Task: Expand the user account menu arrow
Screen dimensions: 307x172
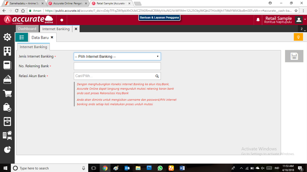Action: (x=305, y=19)
